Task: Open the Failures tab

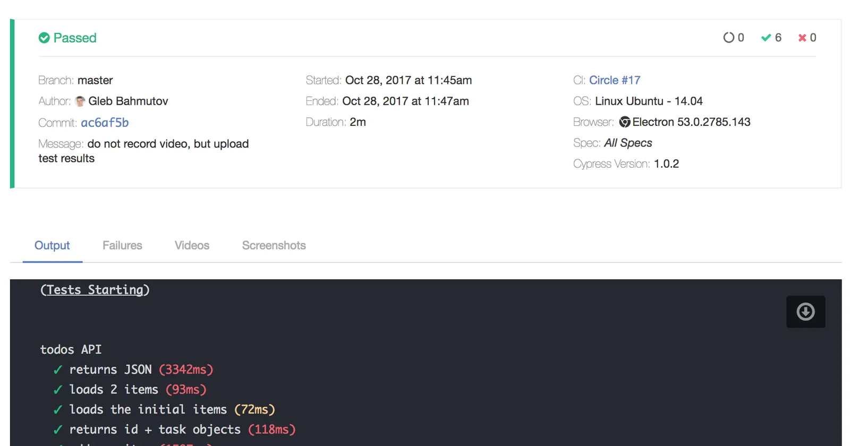Action: tap(122, 245)
